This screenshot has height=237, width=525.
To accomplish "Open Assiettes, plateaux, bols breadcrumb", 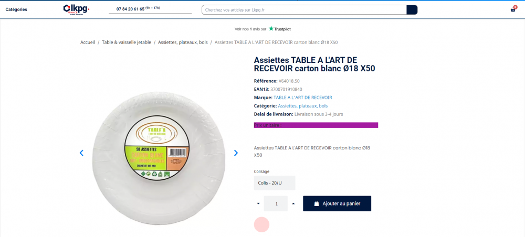I will (183, 42).
